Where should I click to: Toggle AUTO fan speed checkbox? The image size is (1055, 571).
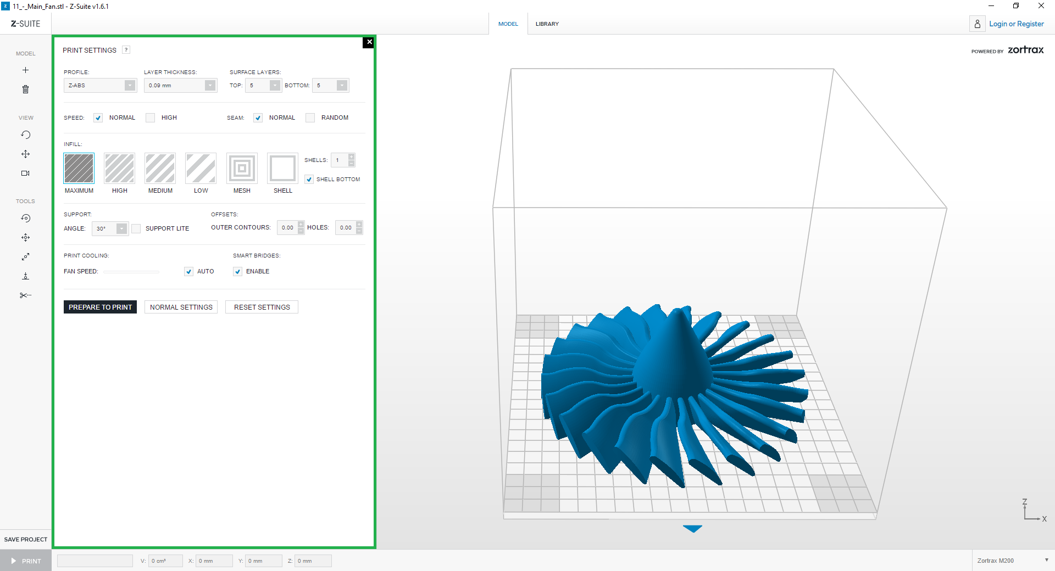click(x=188, y=272)
